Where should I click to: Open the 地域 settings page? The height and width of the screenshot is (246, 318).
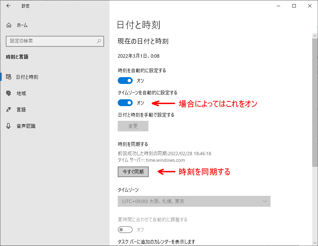[21, 93]
